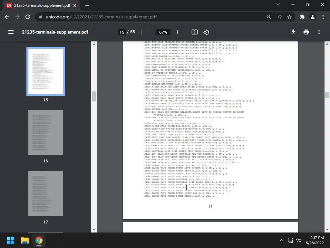Click thumbnail sidebar scroll up arrow
The height and width of the screenshot is (248, 330).
tap(94, 44)
